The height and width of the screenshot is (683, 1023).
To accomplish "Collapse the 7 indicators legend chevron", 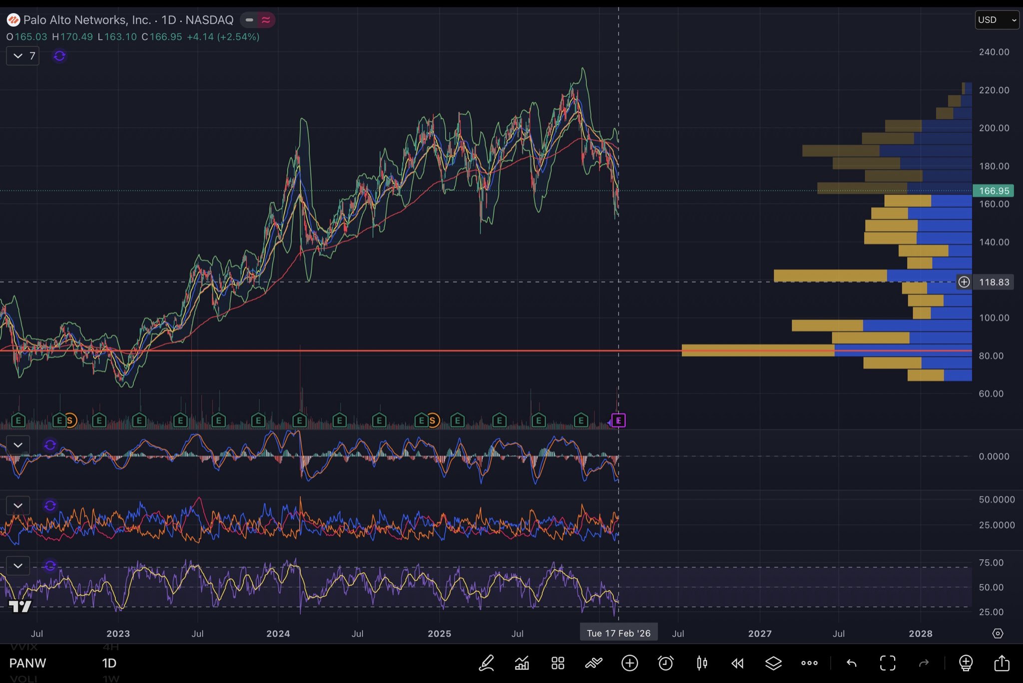I will pyautogui.click(x=18, y=56).
